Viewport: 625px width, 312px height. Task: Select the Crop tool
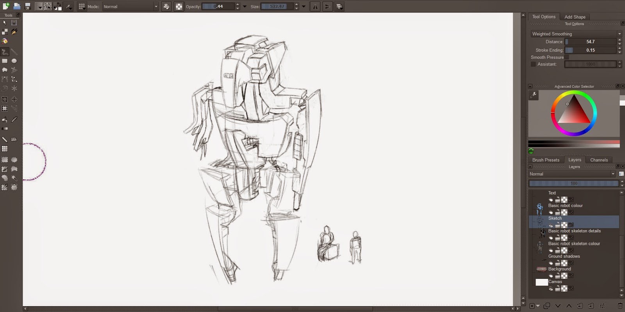point(5,99)
